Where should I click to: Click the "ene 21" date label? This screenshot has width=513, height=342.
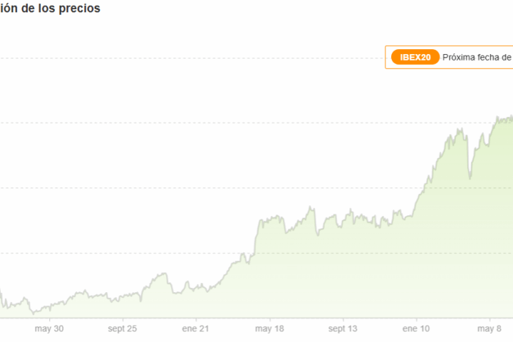pyautogui.click(x=195, y=328)
